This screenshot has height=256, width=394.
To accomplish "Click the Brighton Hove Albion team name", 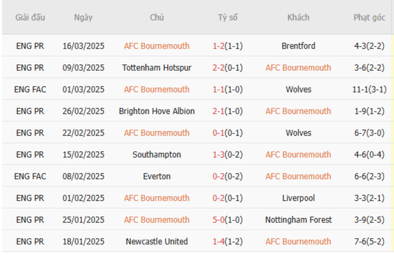I will coord(156,111).
